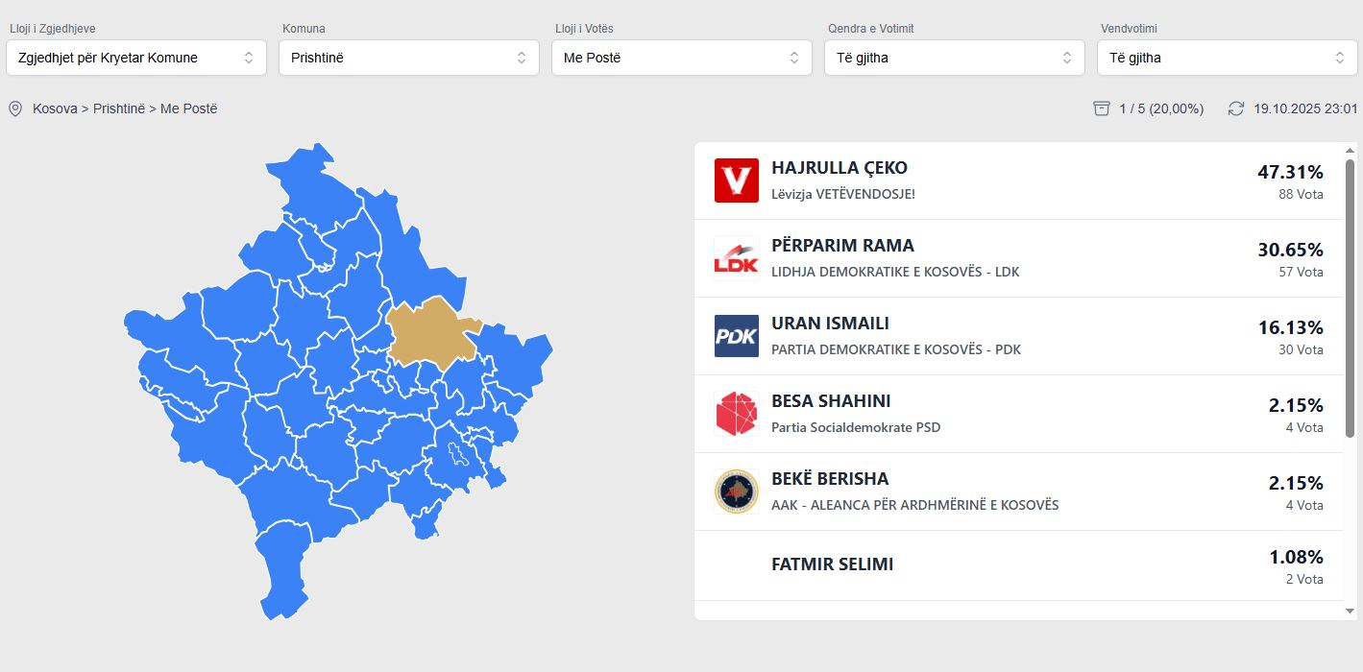Click the PDK party logo
The width and height of the screenshot is (1363, 672).
[737, 336]
